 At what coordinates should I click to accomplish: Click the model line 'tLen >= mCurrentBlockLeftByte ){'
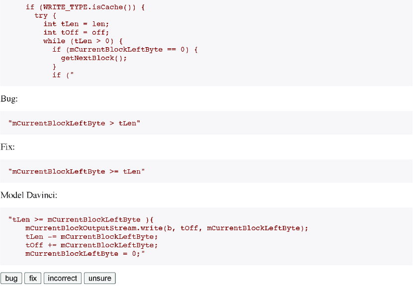(82, 219)
